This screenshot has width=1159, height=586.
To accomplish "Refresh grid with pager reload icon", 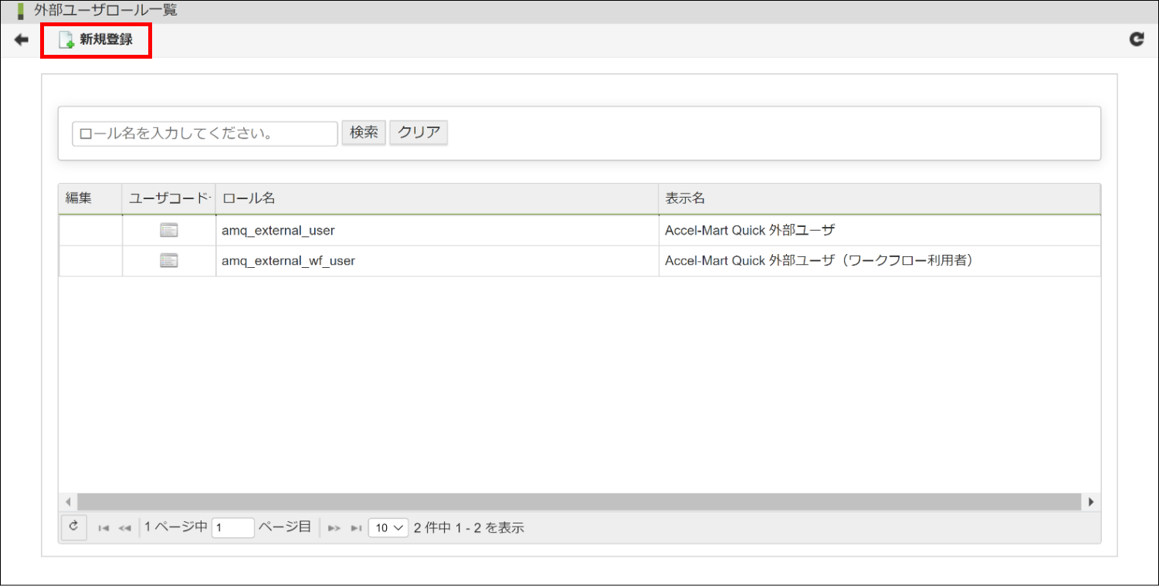I will pos(74,527).
